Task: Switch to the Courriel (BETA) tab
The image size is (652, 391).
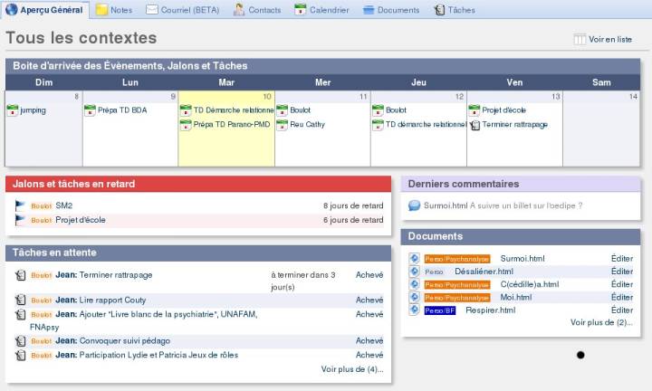Action: click(184, 10)
